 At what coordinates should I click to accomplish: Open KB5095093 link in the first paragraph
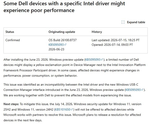pyautogui.click(x=93, y=59)
